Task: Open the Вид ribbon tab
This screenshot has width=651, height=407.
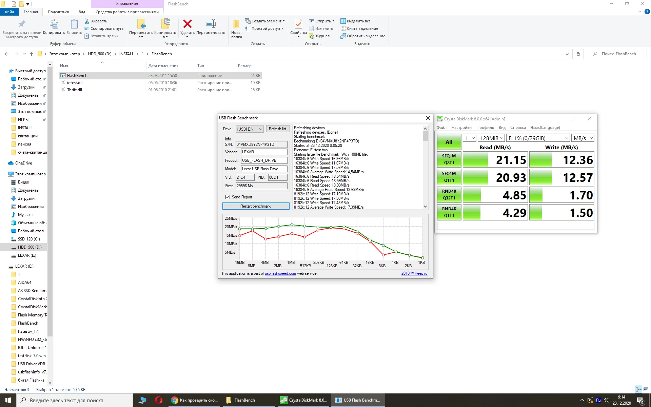Action: pyautogui.click(x=82, y=12)
